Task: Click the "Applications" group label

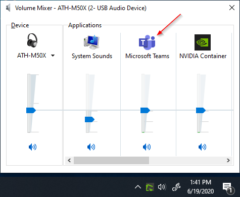Action: tap(85, 25)
